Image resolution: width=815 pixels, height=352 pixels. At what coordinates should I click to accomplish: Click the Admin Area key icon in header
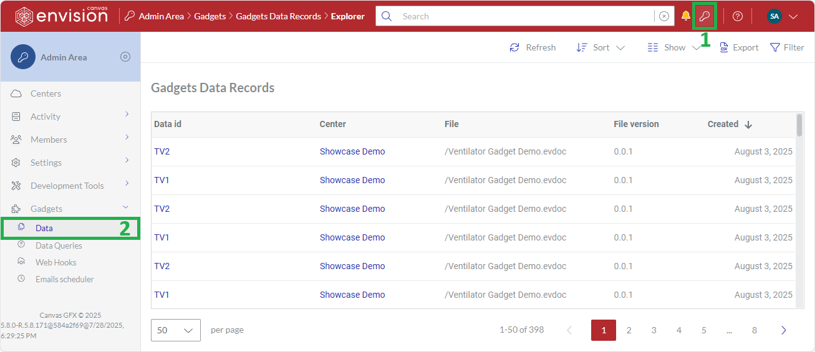(705, 16)
